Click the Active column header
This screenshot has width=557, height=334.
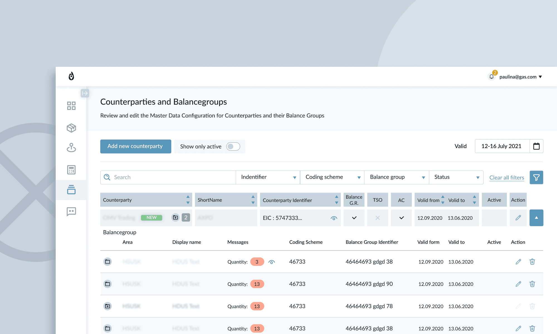(494, 200)
